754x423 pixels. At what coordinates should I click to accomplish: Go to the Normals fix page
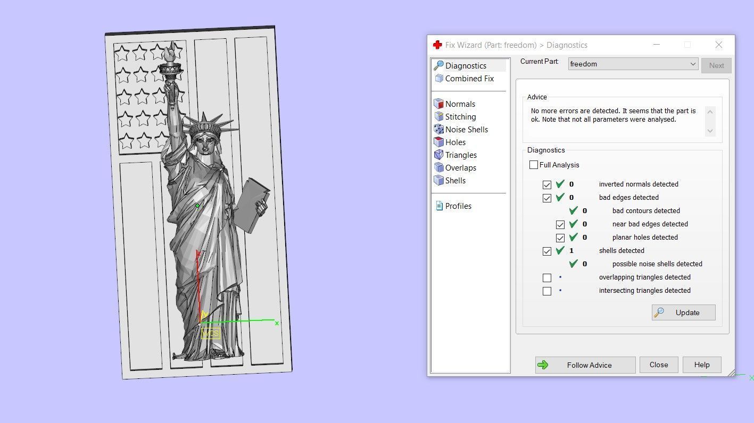[x=460, y=104]
